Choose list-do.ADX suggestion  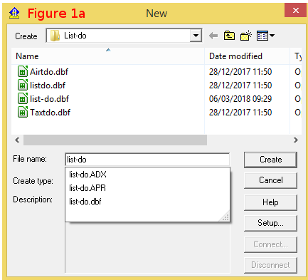(87, 175)
